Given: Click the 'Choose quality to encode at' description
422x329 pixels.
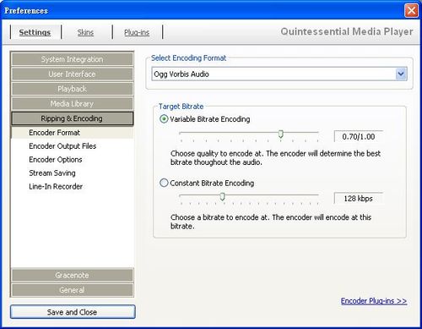Looking at the screenshot, I should click(275, 158).
